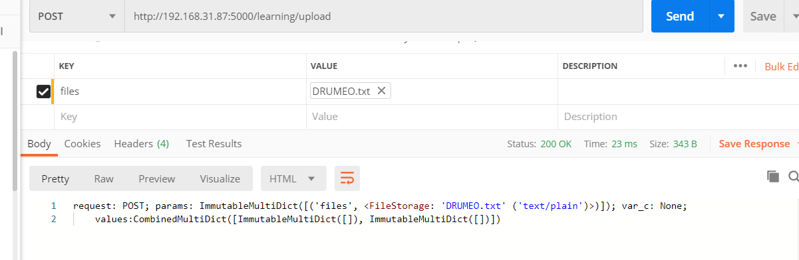Viewport: 799px width, 260px height.
Task: Select the Raw view
Action: [x=104, y=178]
